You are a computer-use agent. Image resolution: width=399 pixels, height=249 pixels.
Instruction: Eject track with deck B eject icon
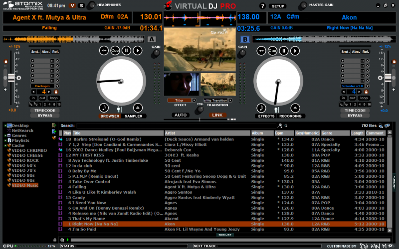click(x=295, y=108)
